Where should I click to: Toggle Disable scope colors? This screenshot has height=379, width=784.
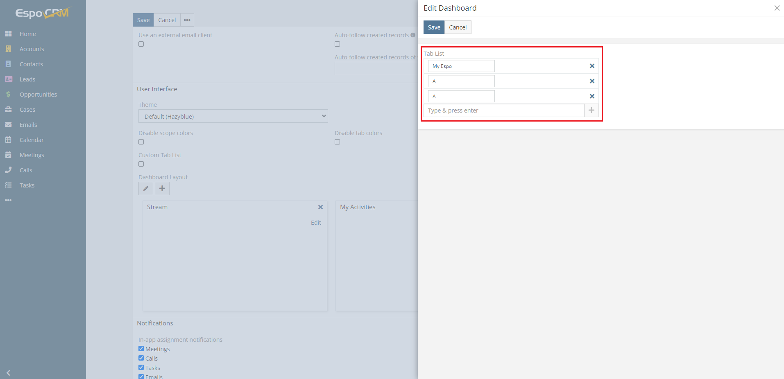[x=141, y=142]
